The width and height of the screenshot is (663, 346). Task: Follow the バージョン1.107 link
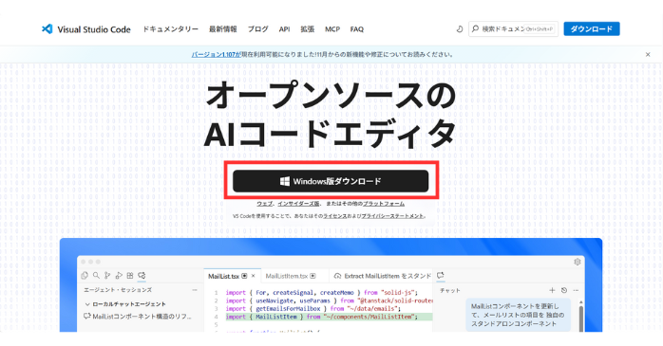click(216, 54)
